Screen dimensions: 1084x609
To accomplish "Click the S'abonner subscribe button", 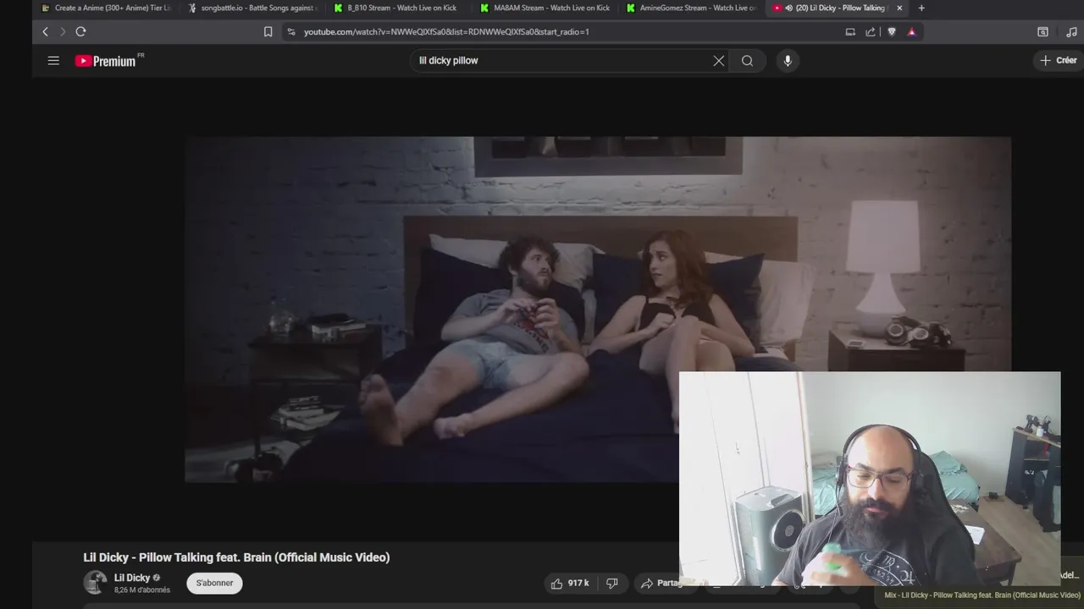I will click(214, 583).
